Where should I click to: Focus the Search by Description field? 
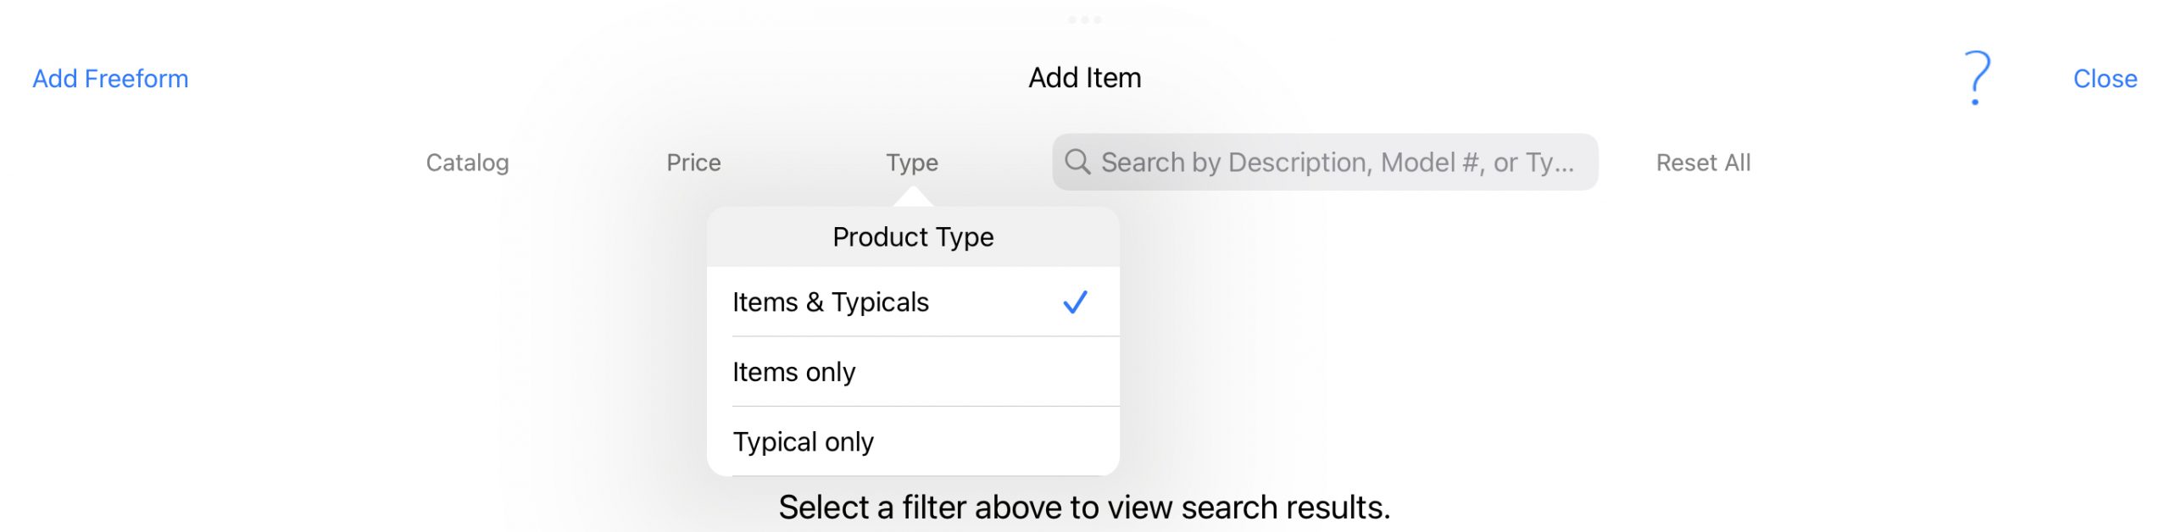click(1325, 162)
